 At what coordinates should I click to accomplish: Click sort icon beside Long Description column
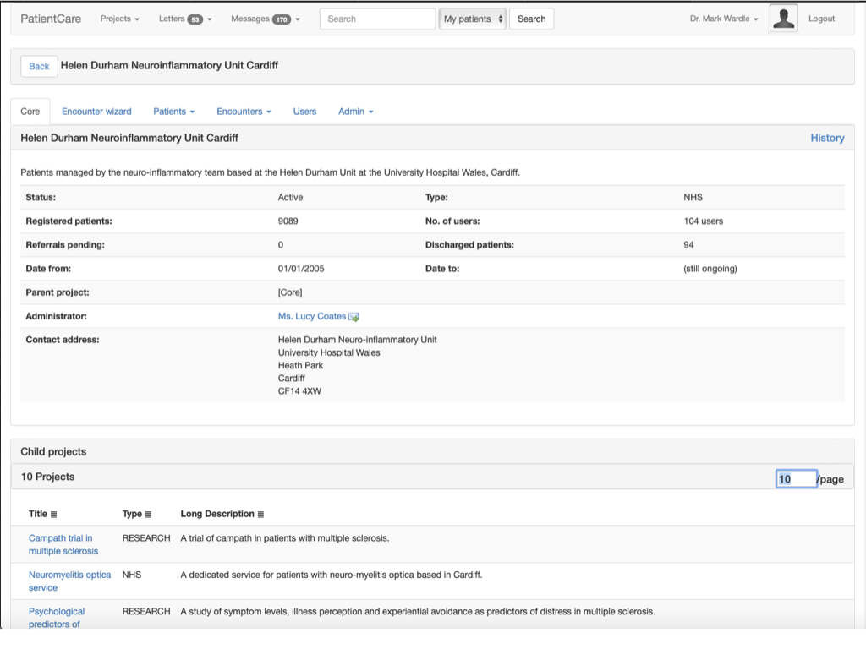(x=260, y=515)
